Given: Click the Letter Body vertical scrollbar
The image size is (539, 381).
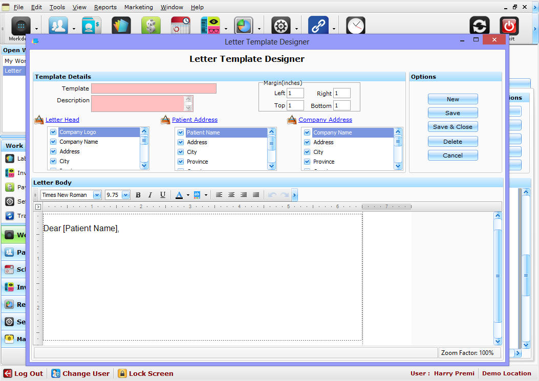Looking at the screenshot, I should tap(498, 279).
